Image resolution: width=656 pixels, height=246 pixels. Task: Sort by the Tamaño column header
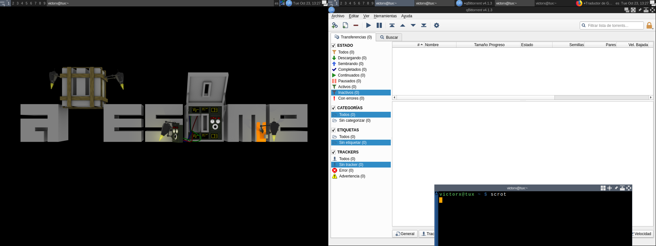[472, 45]
